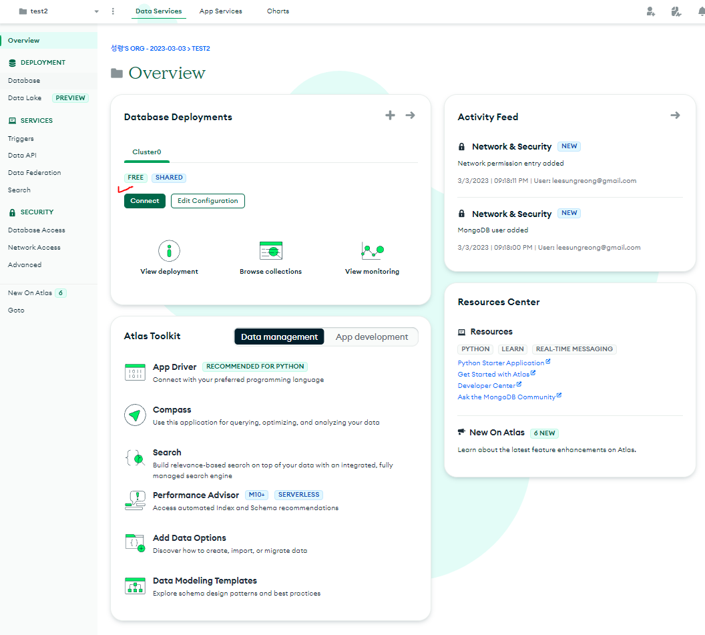Image resolution: width=705 pixels, height=635 pixels.
Task: Go to Triggers in the sidebar
Action: click(21, 138)
